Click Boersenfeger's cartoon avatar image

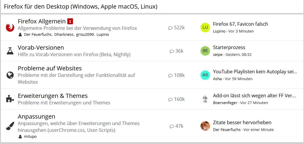coord(205,99)
